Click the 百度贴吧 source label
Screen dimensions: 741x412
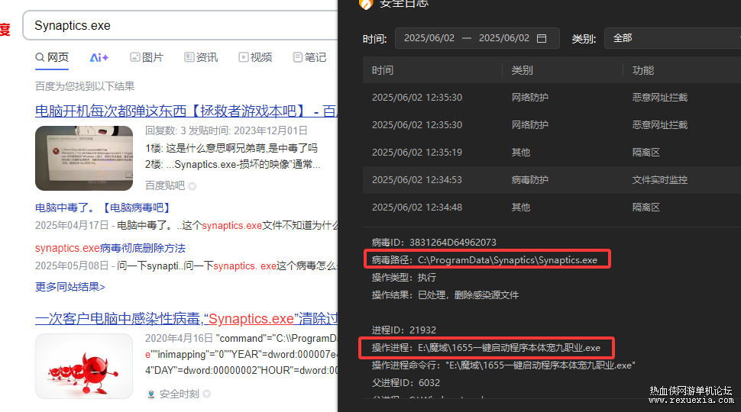point(165,185)
